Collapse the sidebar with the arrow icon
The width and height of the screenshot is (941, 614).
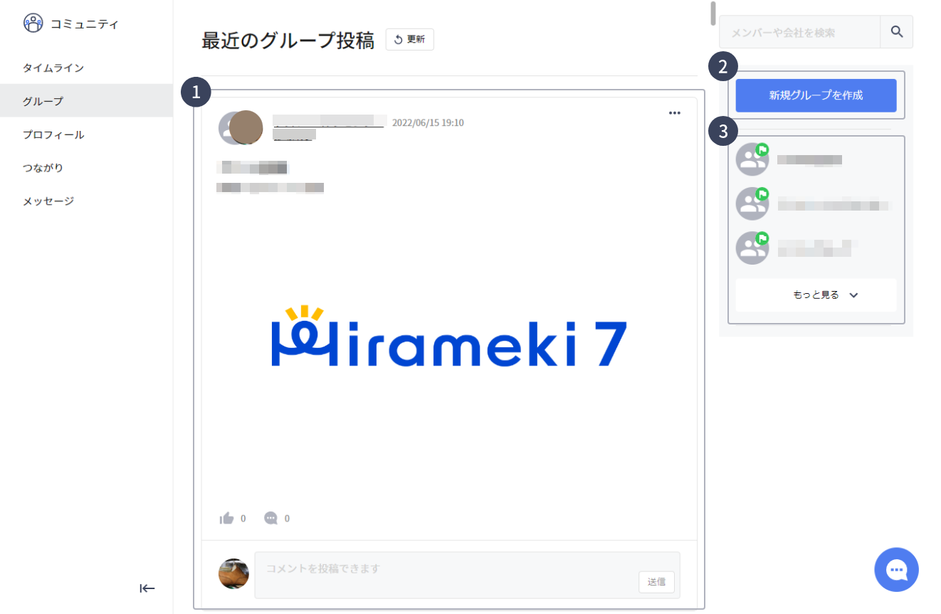(x=147, y=588)
